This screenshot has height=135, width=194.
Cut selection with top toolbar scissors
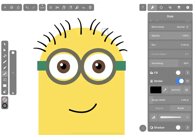point(57,7)
